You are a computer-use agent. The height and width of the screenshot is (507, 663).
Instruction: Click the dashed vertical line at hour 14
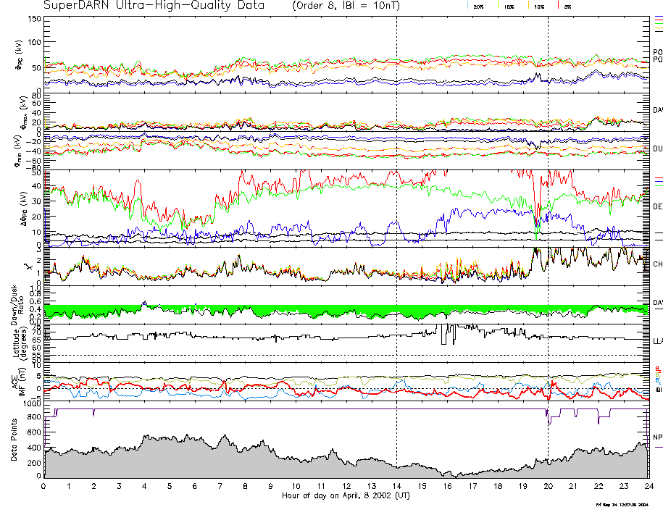pyautogui.click(x=396, y=217)
